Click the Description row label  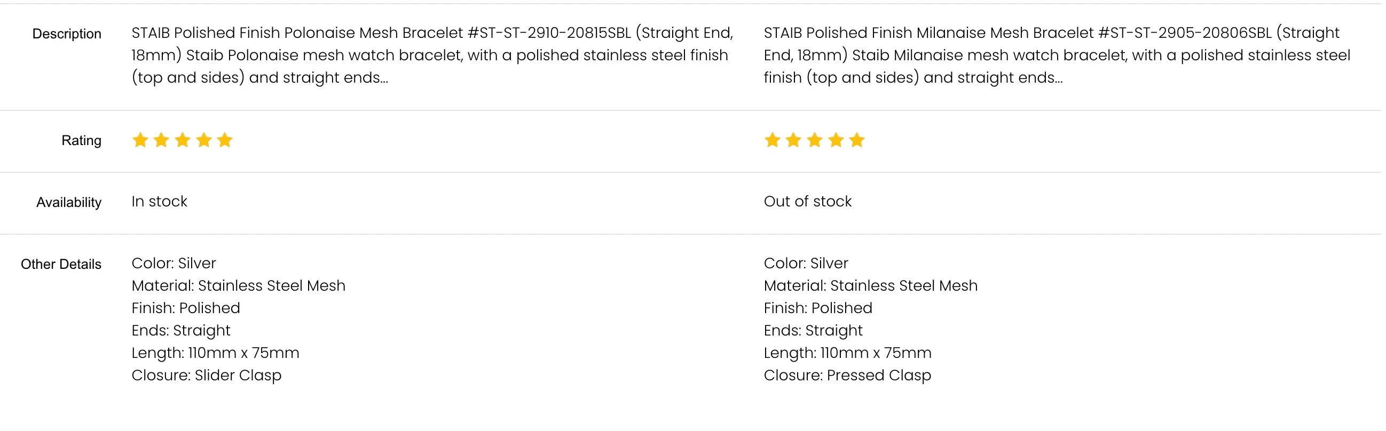tap(67, 34)
